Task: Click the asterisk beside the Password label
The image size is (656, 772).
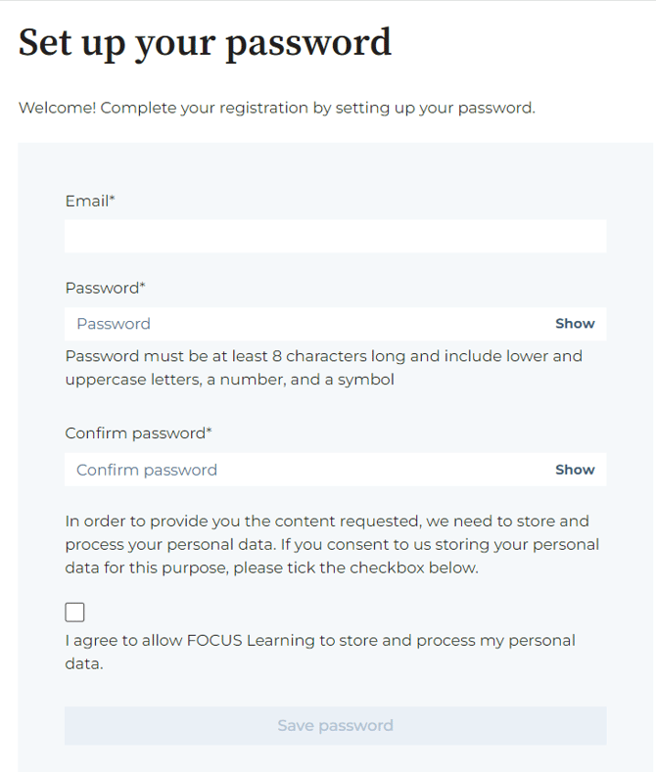Action: pyautogui.click(x=143, y=287)
